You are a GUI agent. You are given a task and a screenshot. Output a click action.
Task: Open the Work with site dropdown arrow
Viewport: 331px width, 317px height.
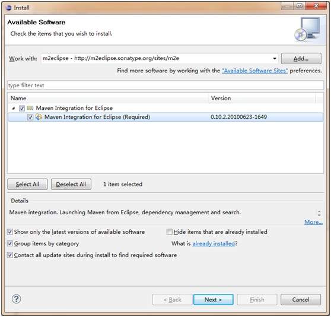pos(275,59)
